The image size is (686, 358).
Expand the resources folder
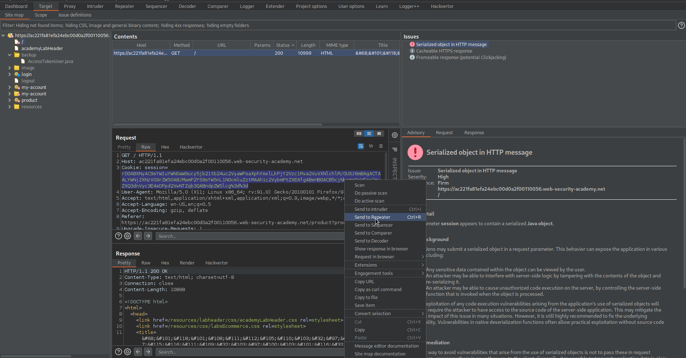pyautogui.click(x=9, y=107)
